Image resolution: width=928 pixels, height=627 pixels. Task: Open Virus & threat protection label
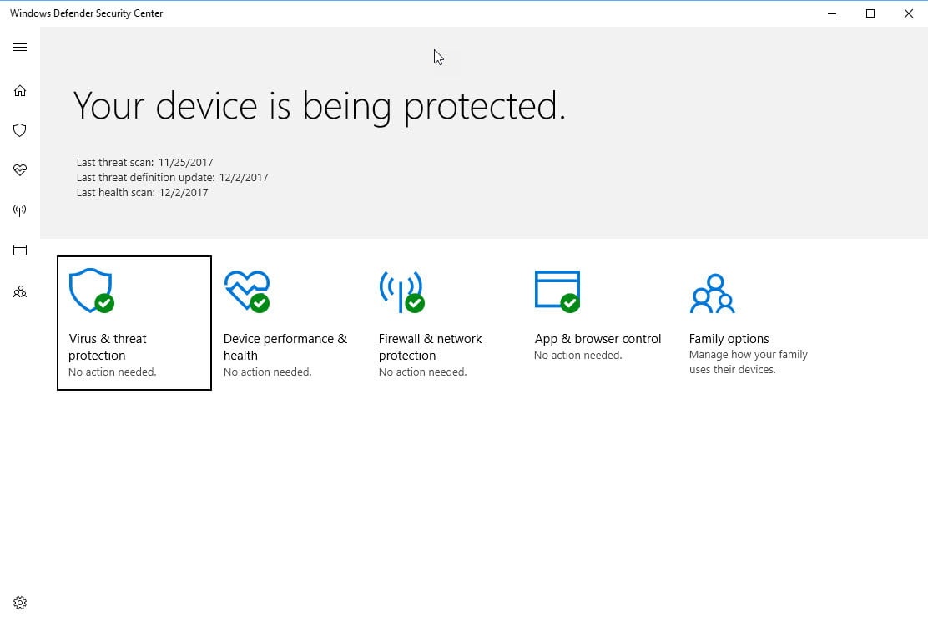(x=108, y=346)
